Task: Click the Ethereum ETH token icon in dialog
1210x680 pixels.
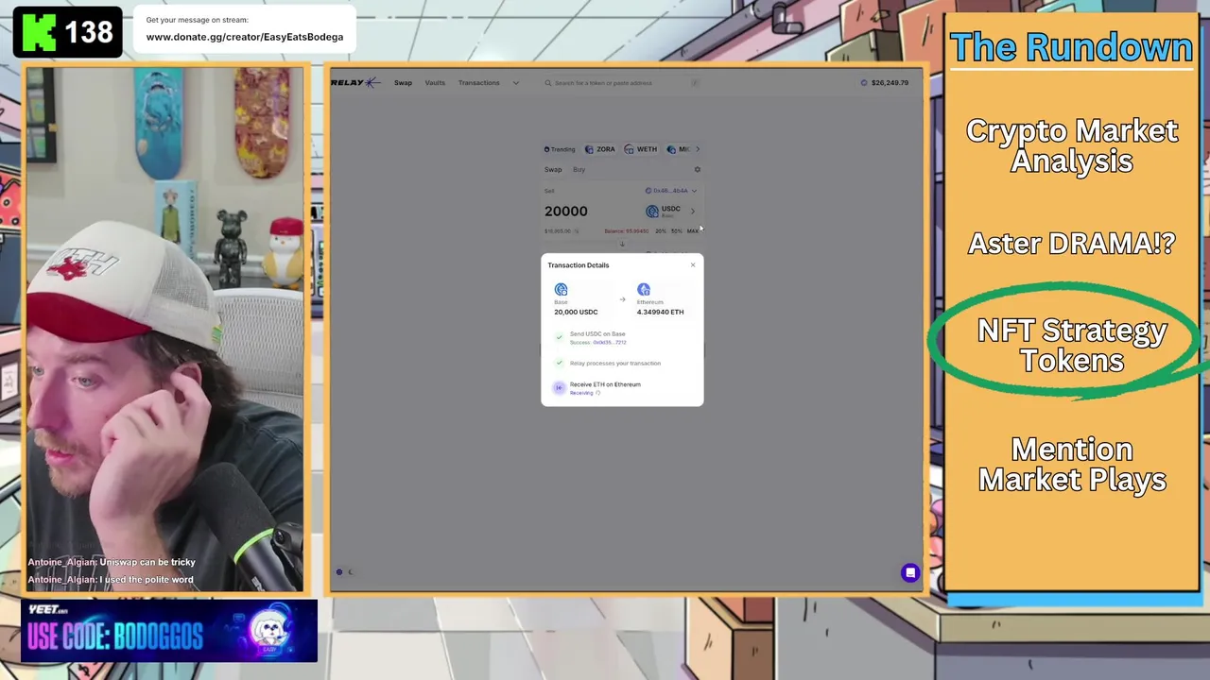Action: tap(644, 290)
